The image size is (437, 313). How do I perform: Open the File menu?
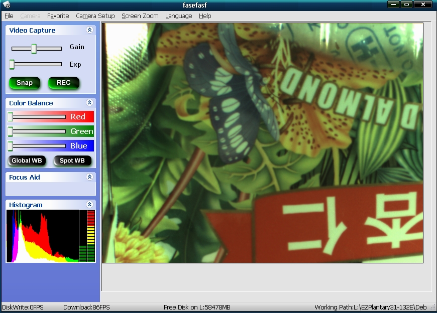9,16
